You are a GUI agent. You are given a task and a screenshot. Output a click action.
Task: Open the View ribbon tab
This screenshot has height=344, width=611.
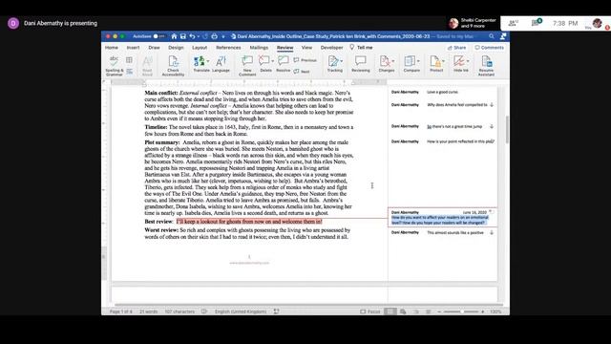click(306, 47)
